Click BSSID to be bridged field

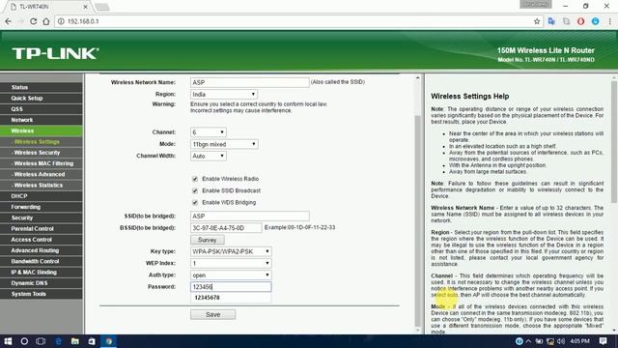point(226,228)
